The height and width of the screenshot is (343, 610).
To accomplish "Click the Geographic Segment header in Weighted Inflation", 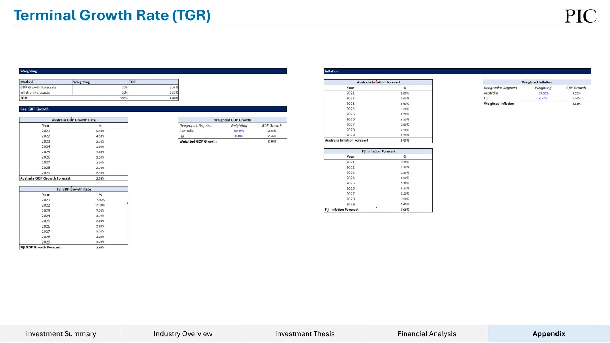I will [x=500, y=88].
